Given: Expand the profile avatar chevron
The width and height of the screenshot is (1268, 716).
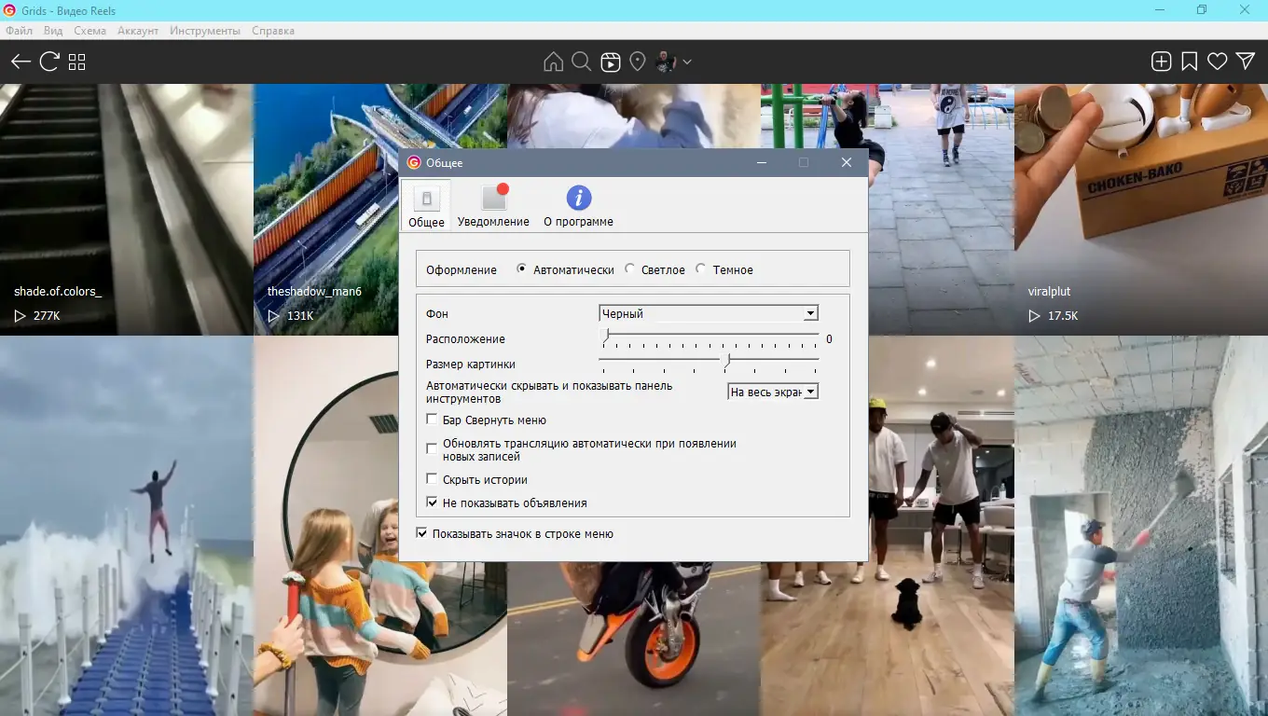Looking at the screenshot, I should [686, 62].
